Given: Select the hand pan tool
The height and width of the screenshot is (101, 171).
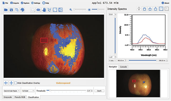Looking at the screenshot, I should (44, 10).
